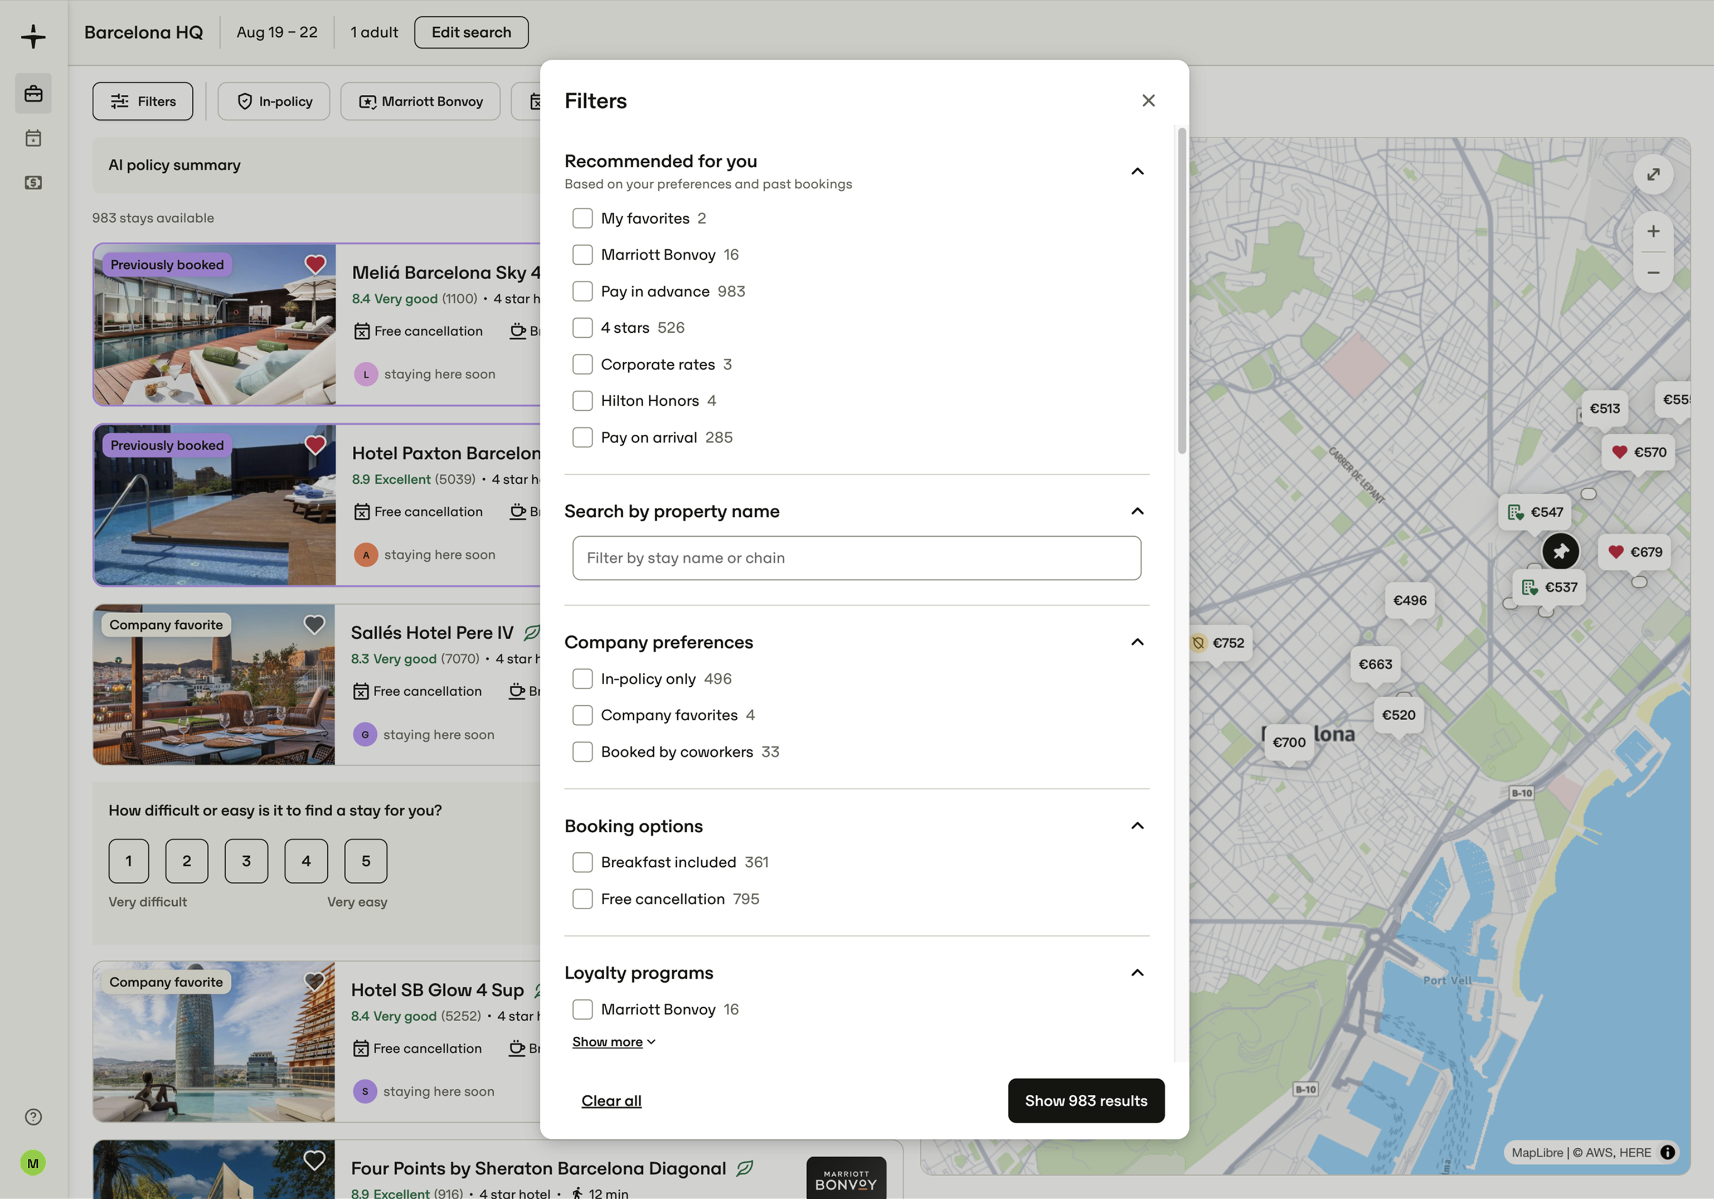
Task: Favorite Hotel SB Glow heart icon
Action: tap(314, 982)
